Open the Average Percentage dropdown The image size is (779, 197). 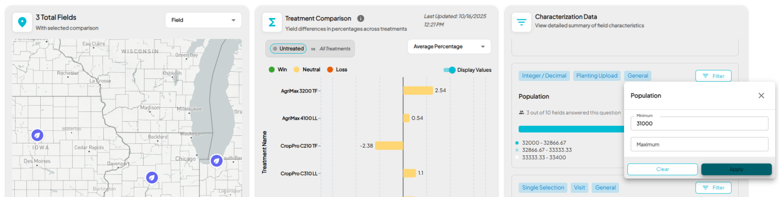point(449,47)
